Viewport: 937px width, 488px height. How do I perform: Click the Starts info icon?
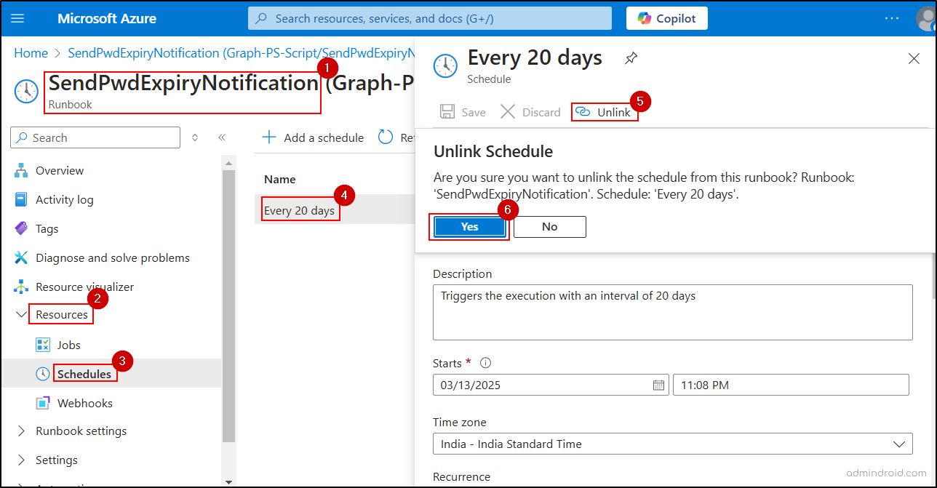pos(486,363)
